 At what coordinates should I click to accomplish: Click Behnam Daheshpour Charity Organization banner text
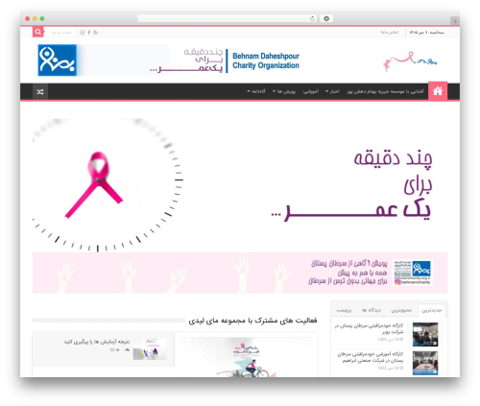coord(266,60)
